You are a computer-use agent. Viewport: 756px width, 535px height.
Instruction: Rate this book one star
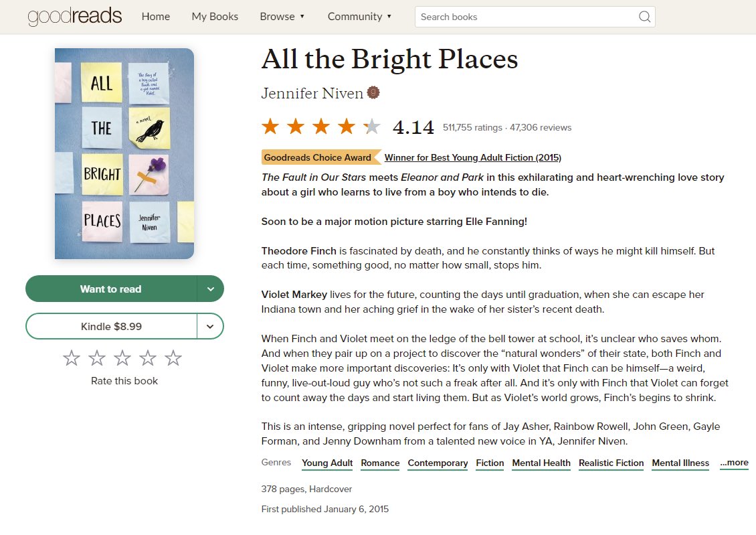click(x=72, y=358)
